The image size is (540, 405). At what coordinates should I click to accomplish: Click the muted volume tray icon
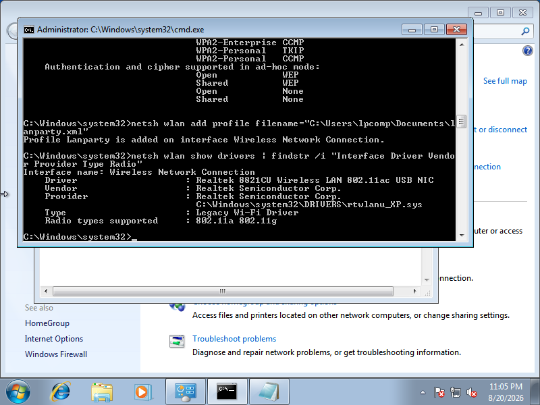[471, 392]
